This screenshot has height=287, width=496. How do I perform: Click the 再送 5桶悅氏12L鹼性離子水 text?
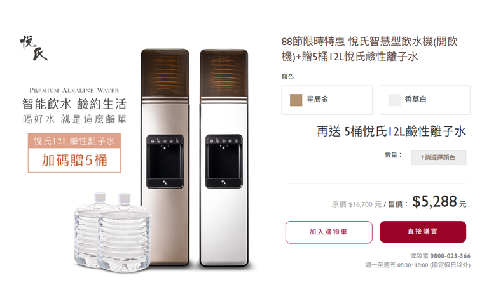[391, 131]
